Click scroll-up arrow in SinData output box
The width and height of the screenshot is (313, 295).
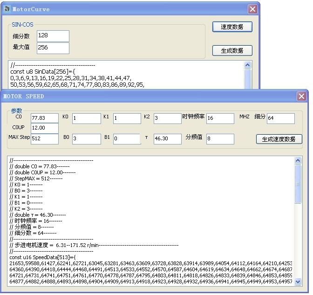[x=247, y=65]
